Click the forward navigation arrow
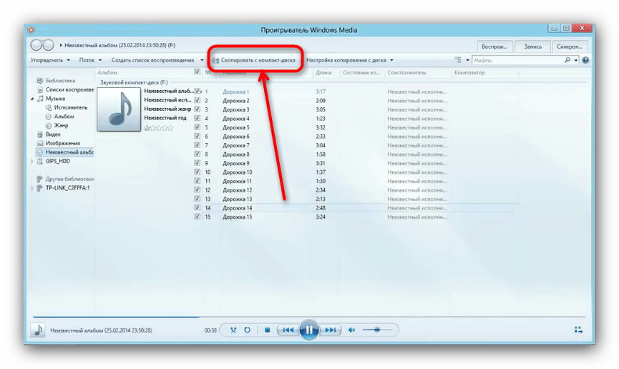 click(48, 45)
